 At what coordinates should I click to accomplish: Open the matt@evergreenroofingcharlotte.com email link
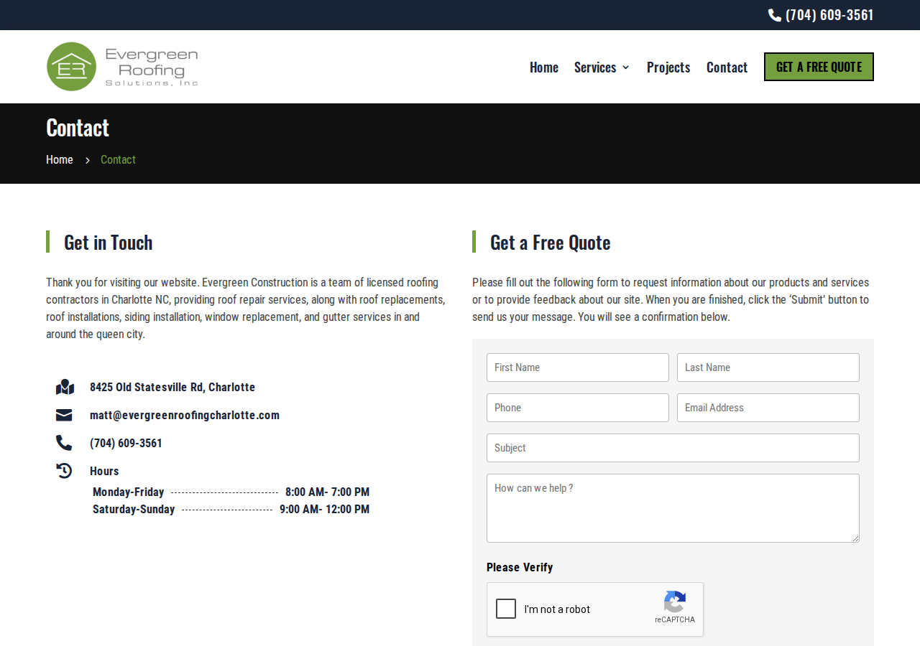[x=185, y=415]
